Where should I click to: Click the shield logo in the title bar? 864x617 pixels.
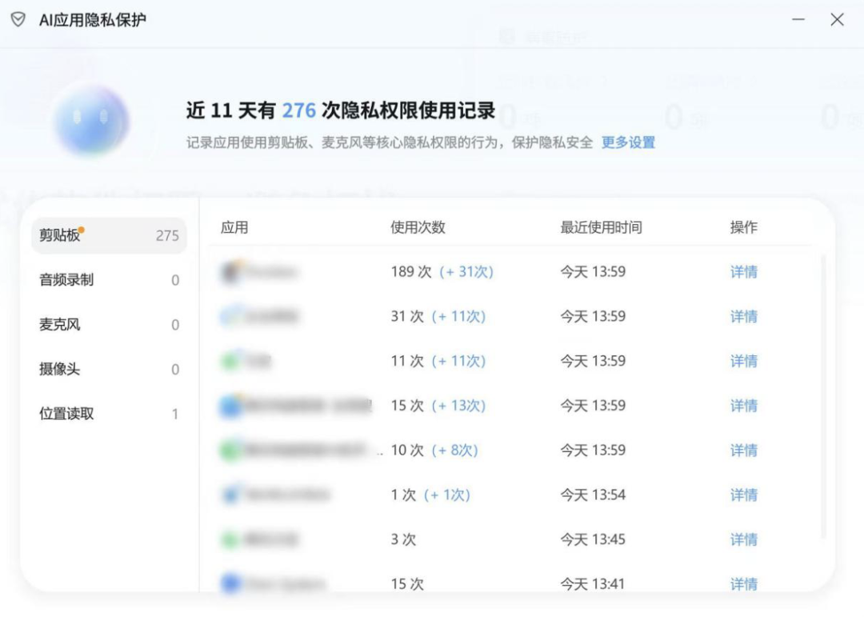tap(18, 18)
